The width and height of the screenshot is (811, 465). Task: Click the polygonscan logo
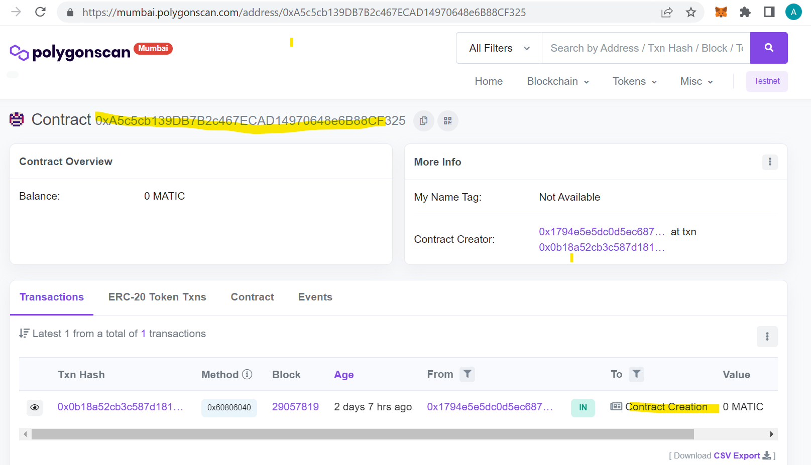[70, 52]
